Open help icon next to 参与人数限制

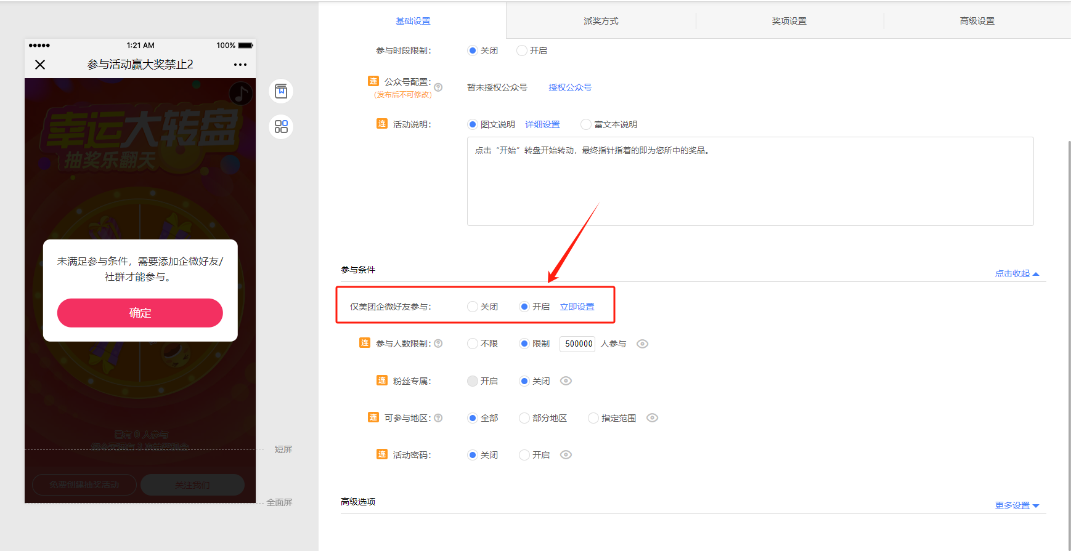click(438, 344)
